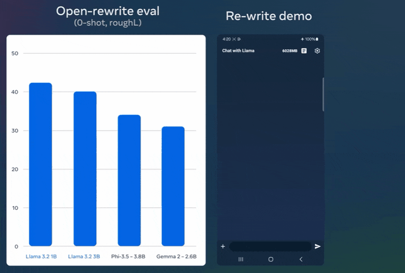Tap the Android back arrow icon
Image resolution: width=405 pixels, height=273 pixels.
tap(301, 259)
